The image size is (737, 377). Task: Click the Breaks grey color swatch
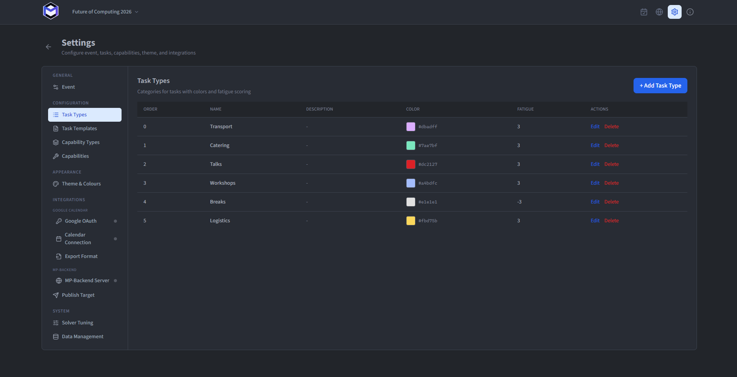click(x=411, y=202)
